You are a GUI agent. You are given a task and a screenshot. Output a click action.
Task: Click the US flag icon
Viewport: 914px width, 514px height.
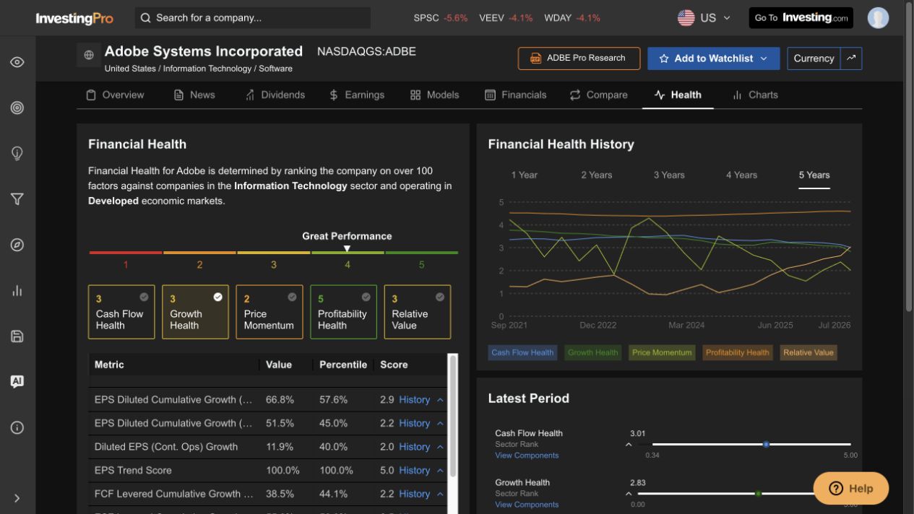(x=686, y=18)
